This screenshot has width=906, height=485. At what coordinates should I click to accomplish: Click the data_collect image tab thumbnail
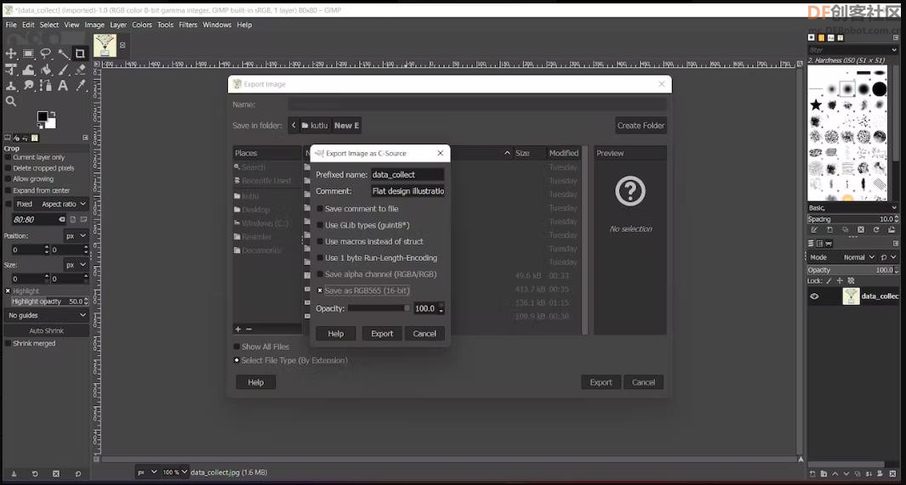coord(105,45)
